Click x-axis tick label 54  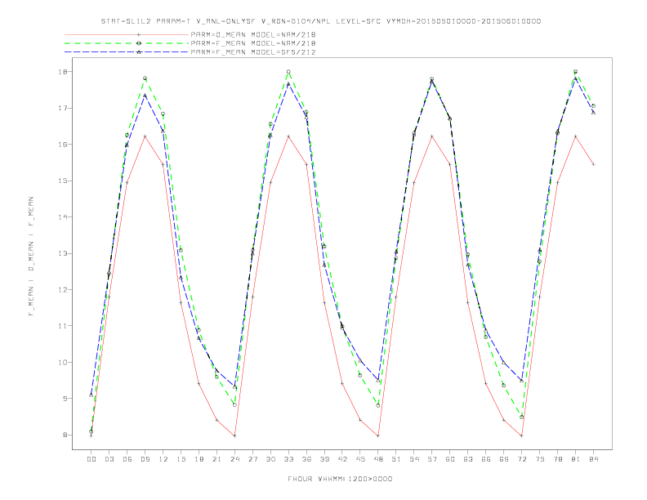[414, 459]
